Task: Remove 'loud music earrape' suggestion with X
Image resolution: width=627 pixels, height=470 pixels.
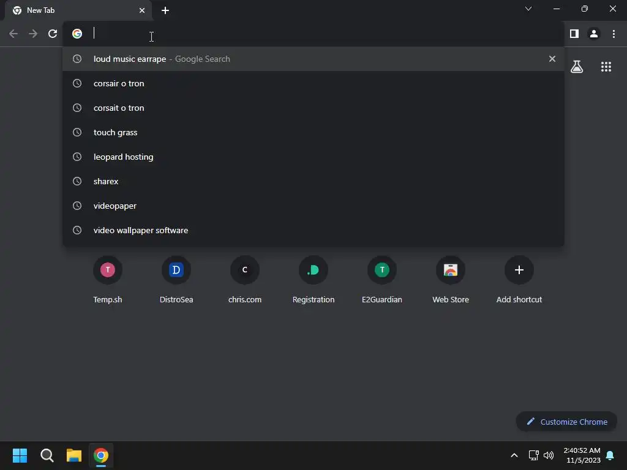Action: pyautogui.click(x=552, y=59)
